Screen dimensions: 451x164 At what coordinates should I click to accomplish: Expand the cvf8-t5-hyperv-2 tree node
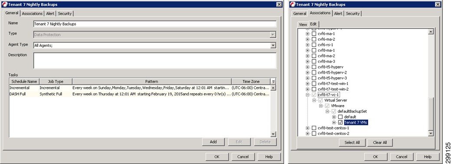[x=307, y=72]
